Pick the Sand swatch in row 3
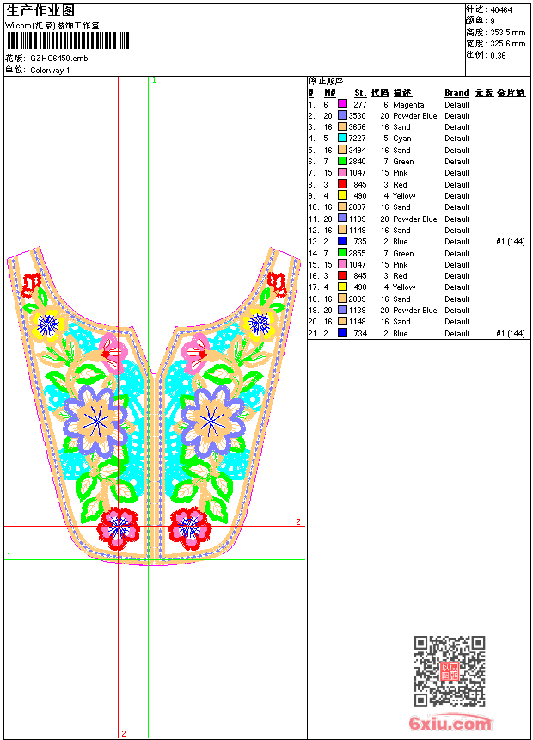Viewport: 533px width, 740px height. point(342,126)
